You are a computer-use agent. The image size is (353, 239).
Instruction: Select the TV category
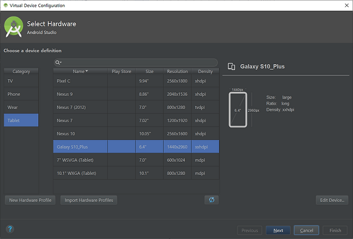click(21, 81)
